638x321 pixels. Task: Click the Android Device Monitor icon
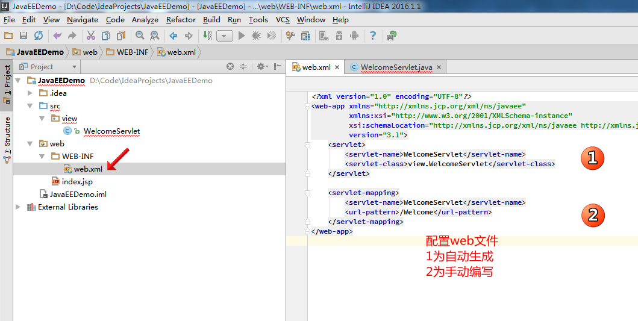354,36
